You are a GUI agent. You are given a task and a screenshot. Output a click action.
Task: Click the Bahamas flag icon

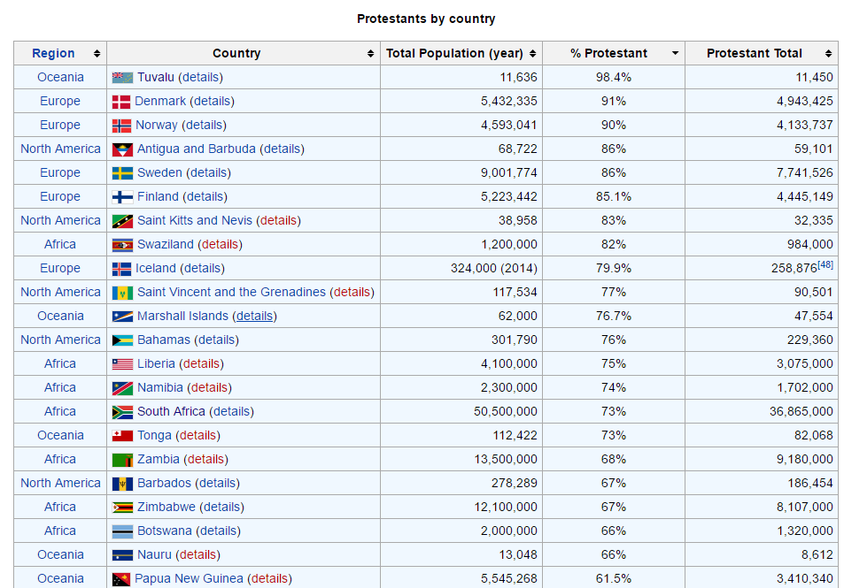(122, 340)
